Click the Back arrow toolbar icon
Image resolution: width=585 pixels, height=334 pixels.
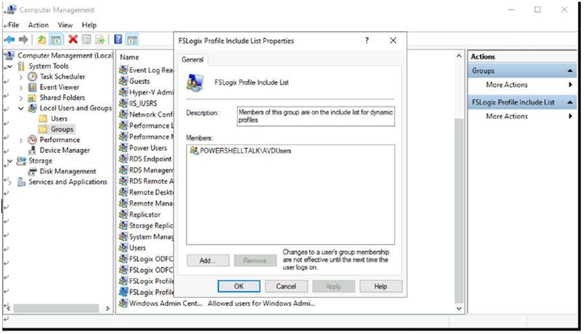[x=9, y=39]
